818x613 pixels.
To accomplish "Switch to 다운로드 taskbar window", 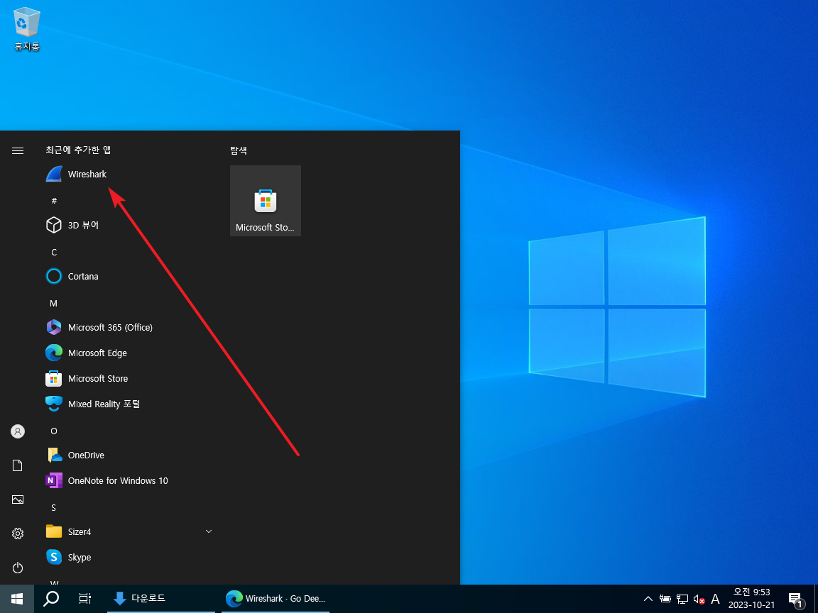I will click(x=161, y=599).
